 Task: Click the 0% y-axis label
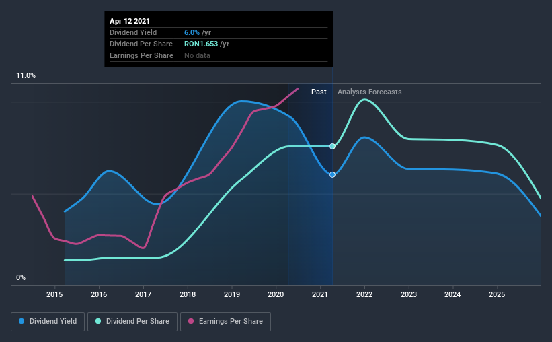coord(21,278)
